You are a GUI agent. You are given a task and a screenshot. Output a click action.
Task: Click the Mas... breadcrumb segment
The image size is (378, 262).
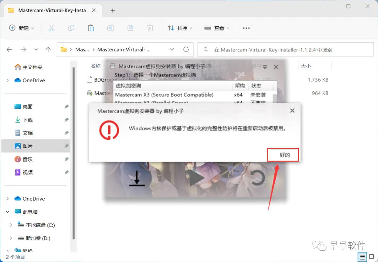82,49
